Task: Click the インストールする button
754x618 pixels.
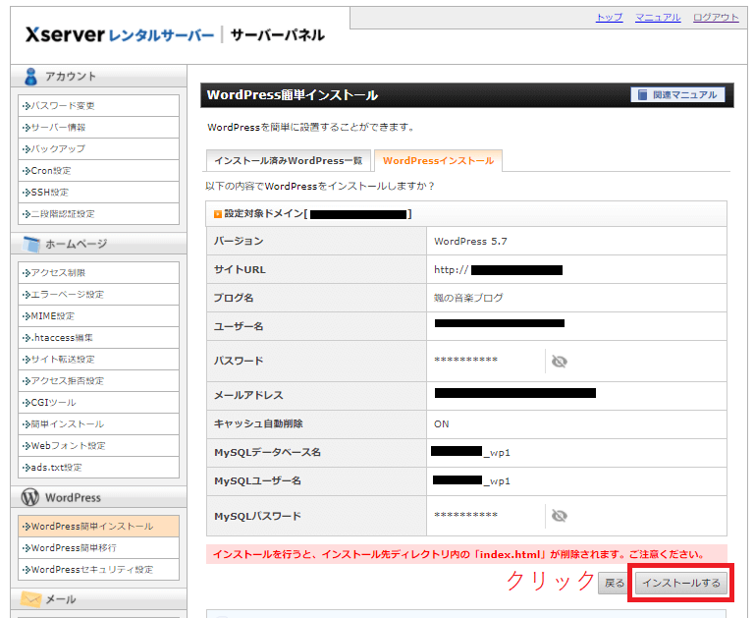Action: point(681,584)
